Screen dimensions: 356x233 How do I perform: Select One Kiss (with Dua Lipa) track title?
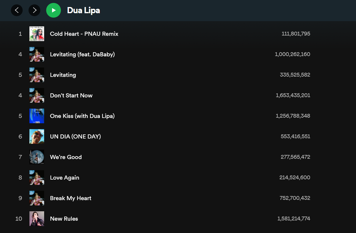pos(82,116)
